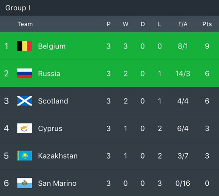Click the Group I header title

[x=18, y=8]
